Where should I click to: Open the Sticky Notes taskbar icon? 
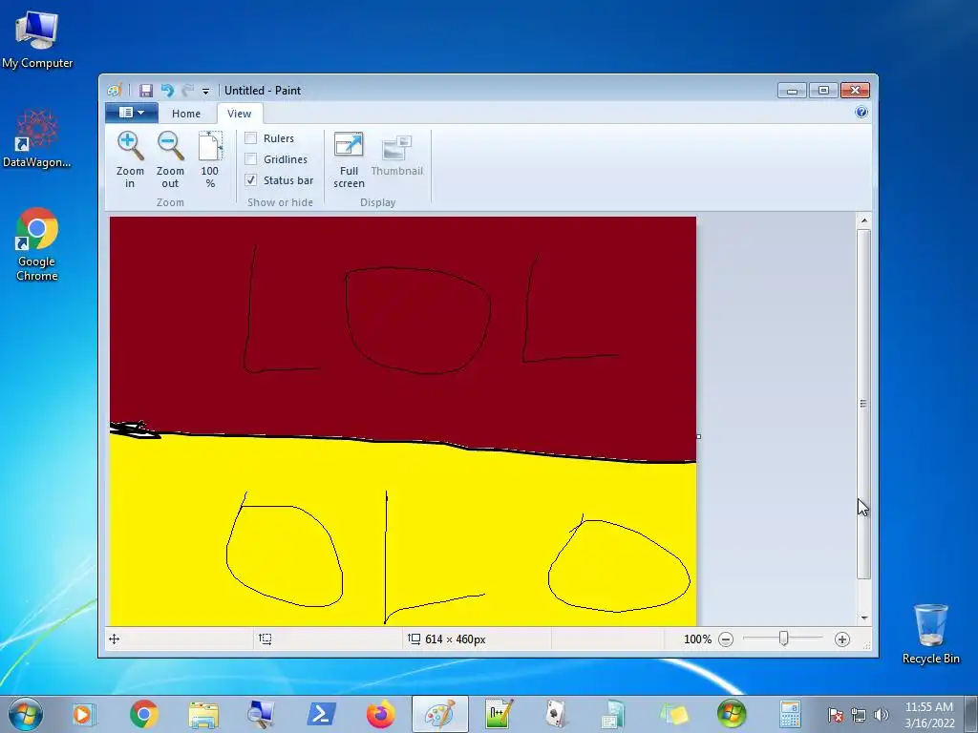coord(673,714)
